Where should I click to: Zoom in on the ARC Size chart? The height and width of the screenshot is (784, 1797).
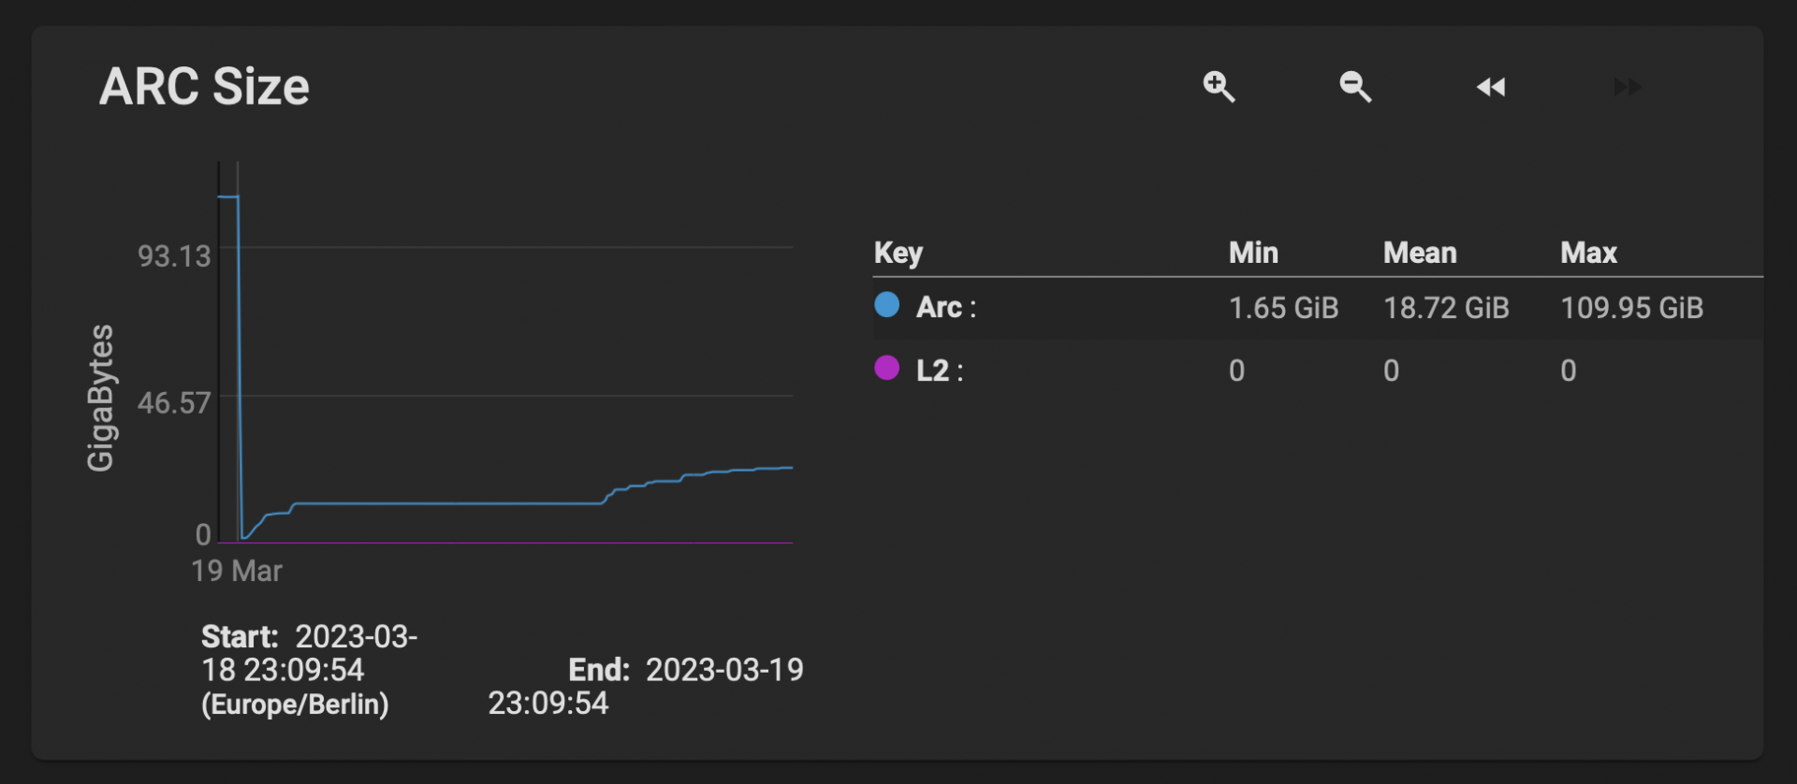pos(1219,87)
